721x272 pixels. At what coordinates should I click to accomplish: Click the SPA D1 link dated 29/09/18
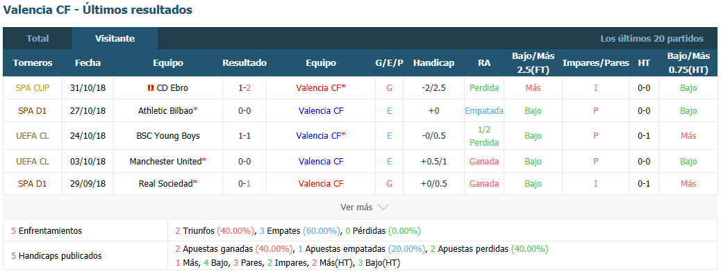click(33, 183)
